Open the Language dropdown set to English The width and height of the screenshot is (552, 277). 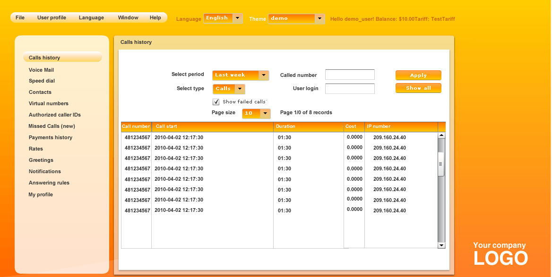[x=222, y=18]
